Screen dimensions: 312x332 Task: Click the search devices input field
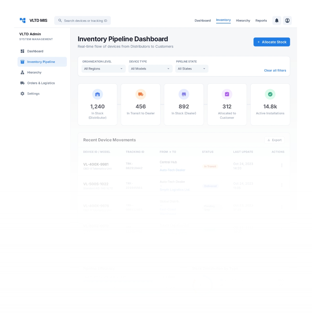pyautogui.click(x=83, y=20)
